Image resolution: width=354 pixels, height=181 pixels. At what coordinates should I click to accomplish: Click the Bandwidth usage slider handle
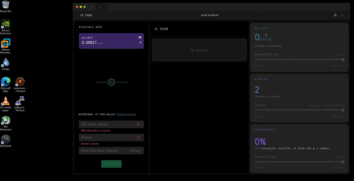343,60
